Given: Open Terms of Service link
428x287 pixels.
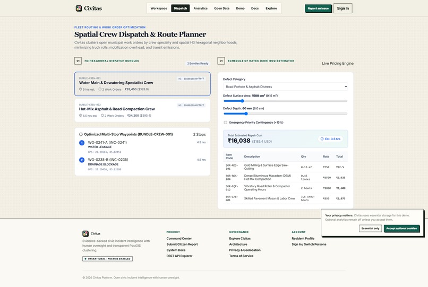Looking at the screenshot, I should pyautogui.click(x=241, y=256).
